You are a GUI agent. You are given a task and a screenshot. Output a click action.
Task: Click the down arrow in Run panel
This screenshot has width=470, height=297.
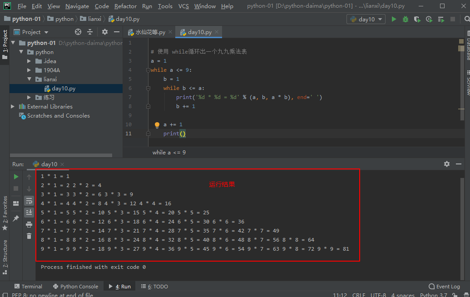pyautogui.click(x=29, y=189)
